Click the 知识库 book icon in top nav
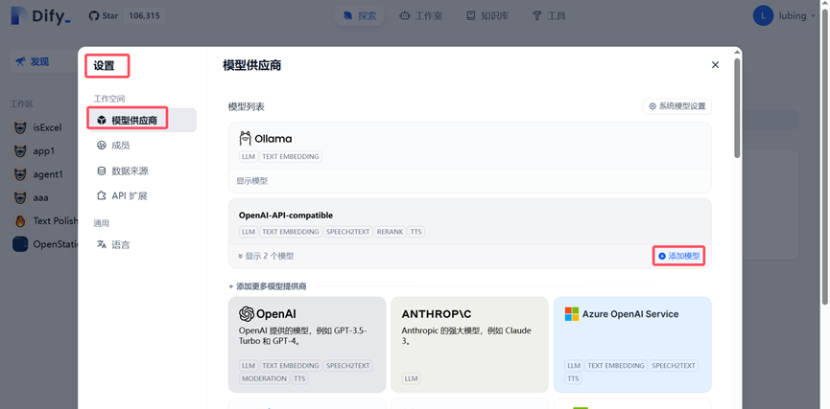This screenshot has width=830, height=409. (x=471, y=16)
